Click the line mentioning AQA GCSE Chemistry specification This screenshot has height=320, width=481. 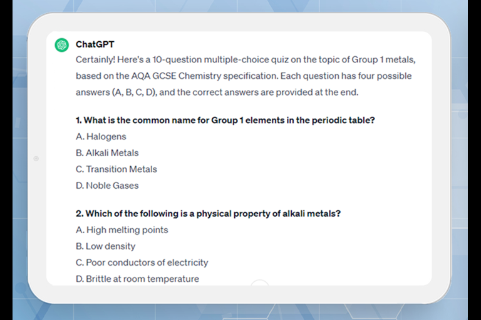(244, 76)
